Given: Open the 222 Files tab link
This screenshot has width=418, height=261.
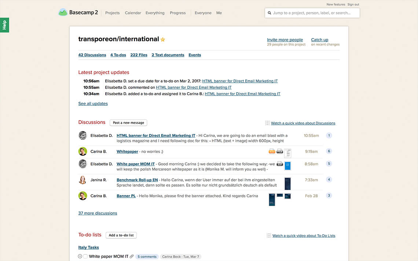Looking at the screenshot, I should [x=139, y=55].
